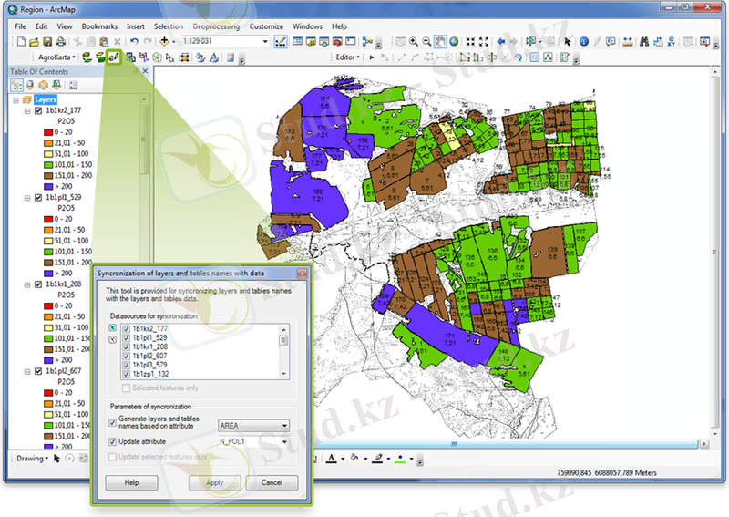Click the highlighted AgroKarta synchronization tool icon

(115, 57)
